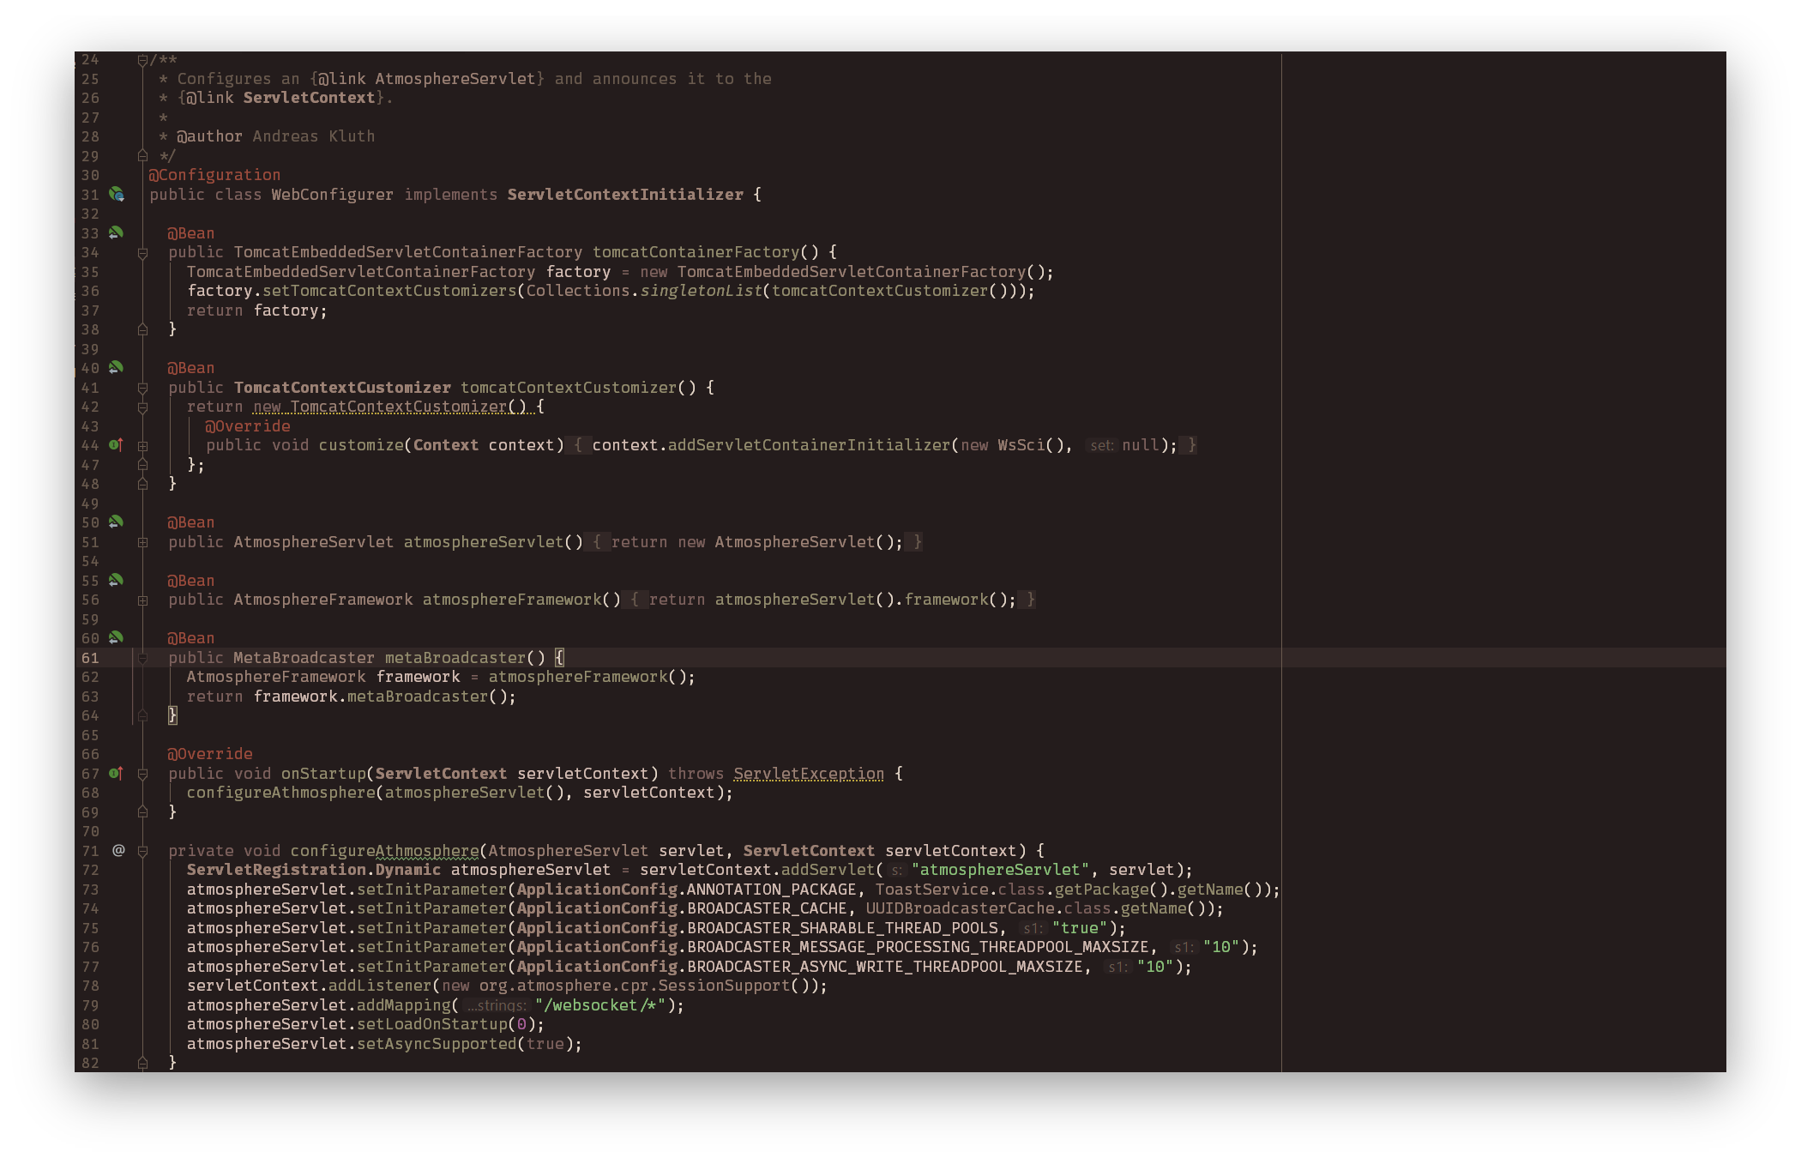Collapse the tomcatContainerFactory method via fold marker
The image size is (1801, 1158).
tap(142, 252)
